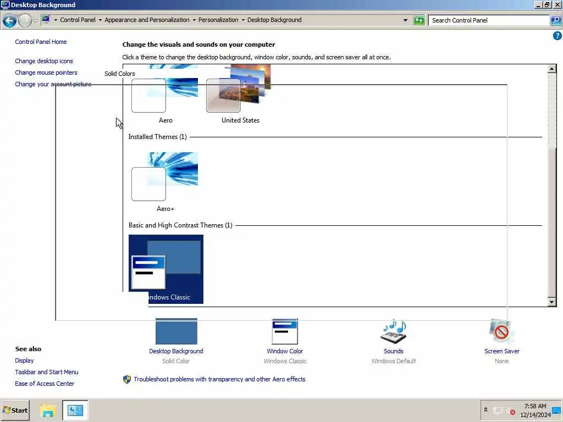Click the Desktop Background title bar icon
The width and height of the screenshot is (563, 422).
coord(5,4)
